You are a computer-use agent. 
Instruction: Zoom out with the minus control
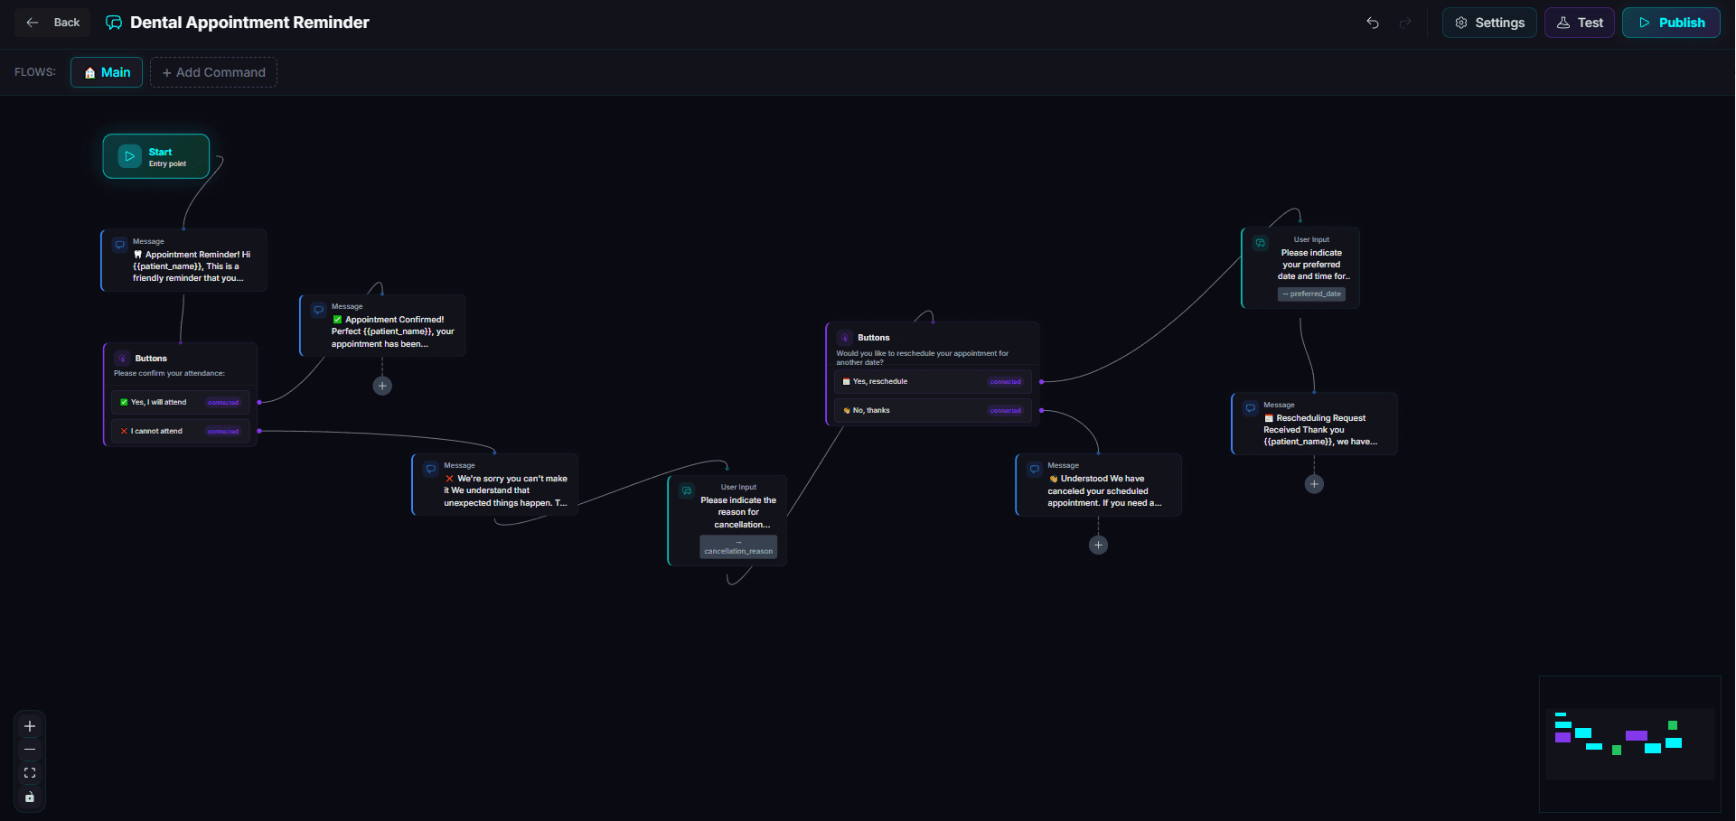pyautogui.click(x=30, y=750)
